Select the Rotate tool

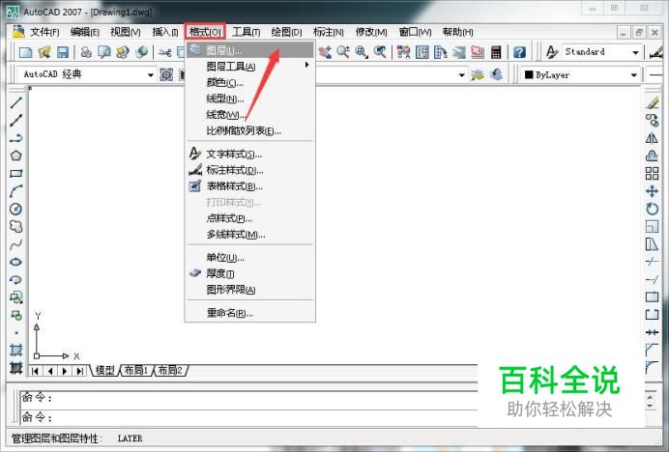click(x=652, y=209)
